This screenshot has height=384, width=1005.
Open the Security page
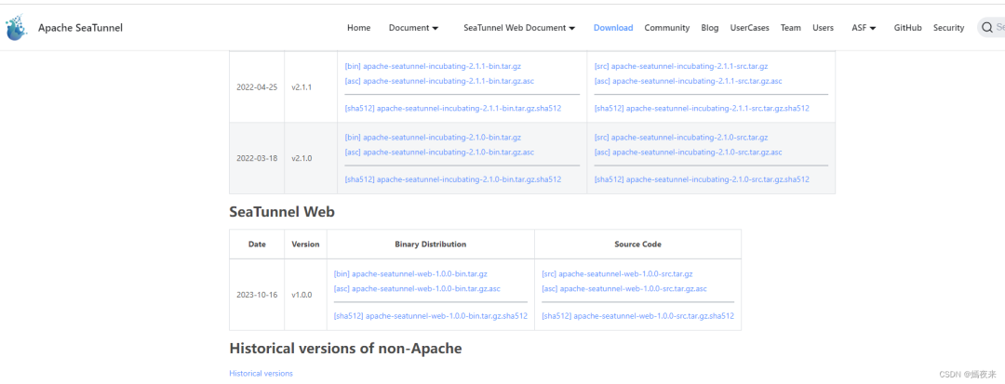click(948, 28)
